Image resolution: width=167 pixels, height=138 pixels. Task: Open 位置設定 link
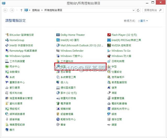click(117, 72)
